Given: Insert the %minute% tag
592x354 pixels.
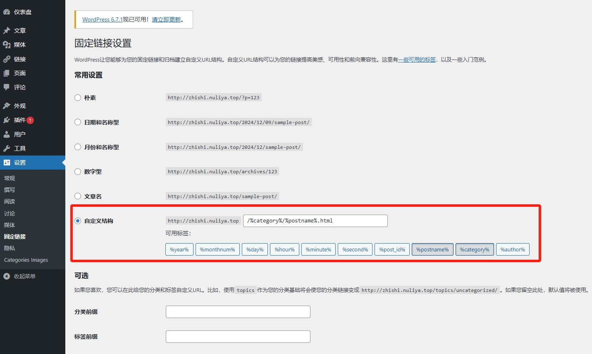Looking at the screenshot, I should [x=318, y=249].
